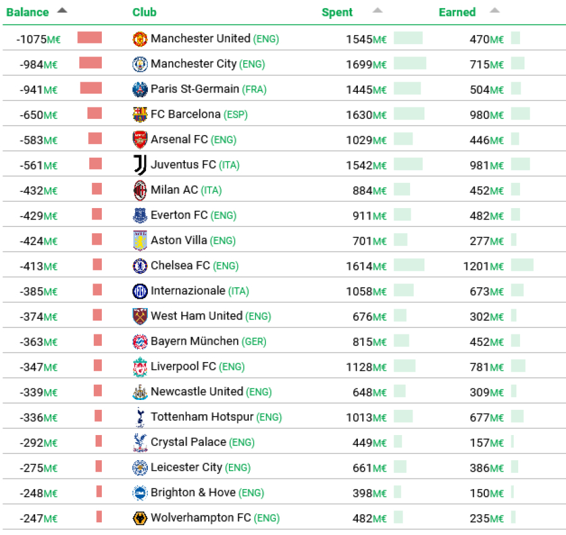Sort table using Spent column arrow

(x=377, y=11)
